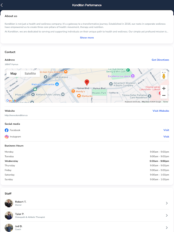Click Meades Park label on map
174x232 pixels.
(99, 93)
